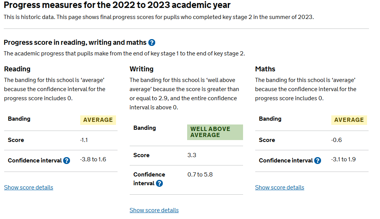Click the Writing score value 3.3
Image resolution: width=380 pixels, height=219 pixels.
(192, 155)
